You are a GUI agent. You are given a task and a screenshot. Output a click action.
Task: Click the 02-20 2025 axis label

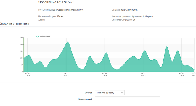coord(28,75)
